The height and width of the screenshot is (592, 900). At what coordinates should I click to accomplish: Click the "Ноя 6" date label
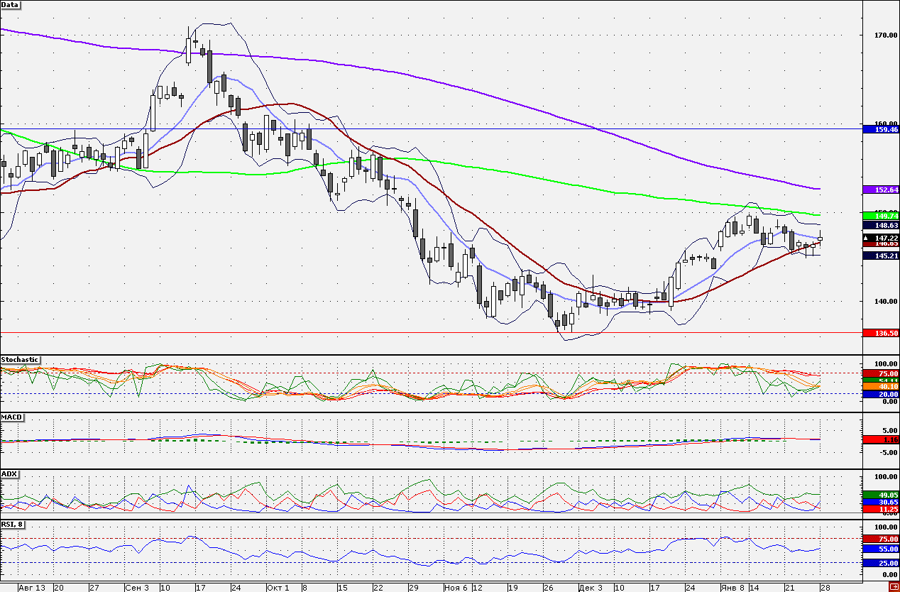pos(456,588)
